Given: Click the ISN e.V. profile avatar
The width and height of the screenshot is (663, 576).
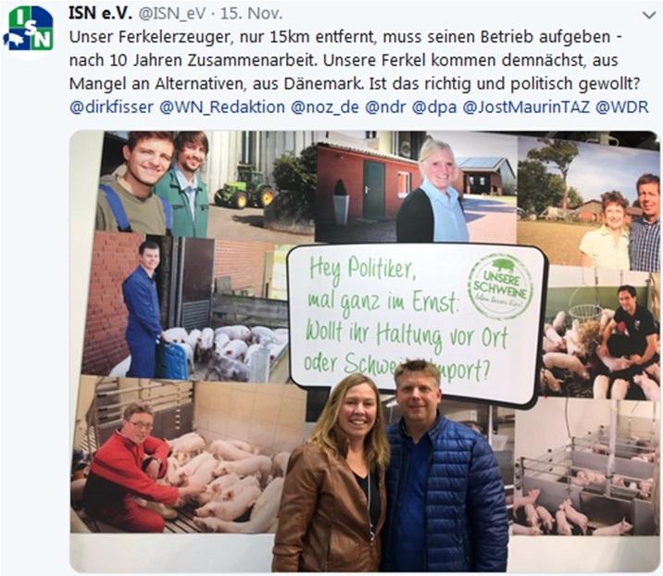Looking at the screenshot, I should click(29, 30).
